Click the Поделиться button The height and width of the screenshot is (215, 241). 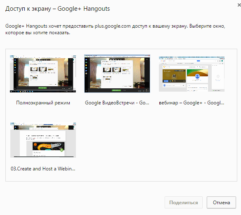[x=184, y=202]
